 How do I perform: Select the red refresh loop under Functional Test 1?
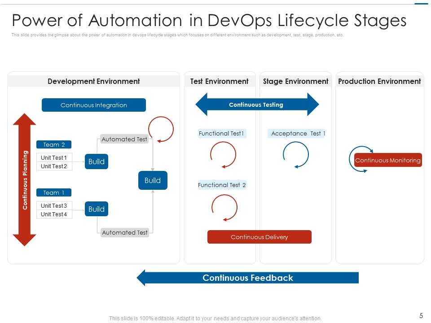tap(223, 154)
